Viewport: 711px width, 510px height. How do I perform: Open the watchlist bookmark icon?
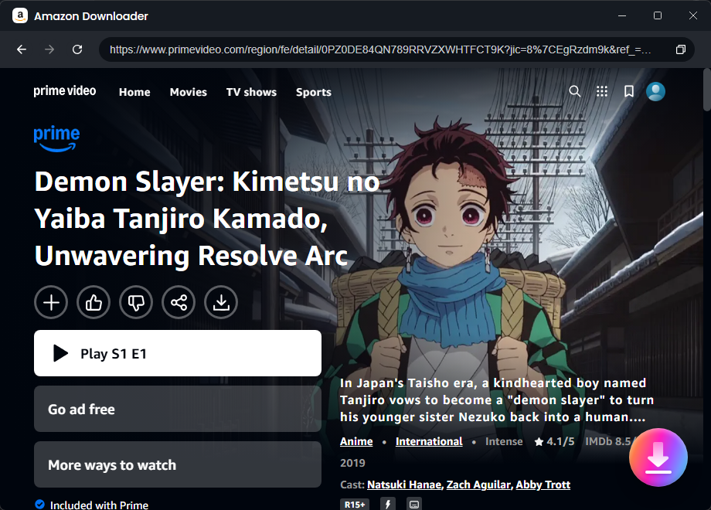click(x=629, y=92)
